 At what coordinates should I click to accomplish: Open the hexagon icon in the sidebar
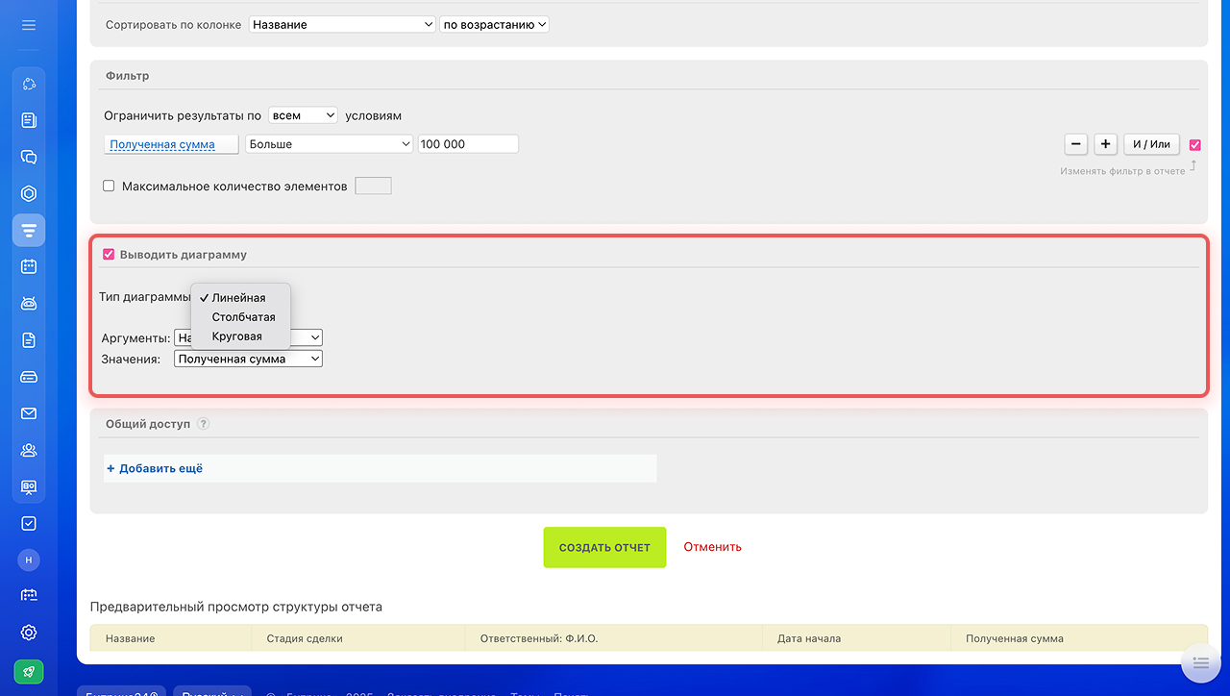click(x=29, y=193)
